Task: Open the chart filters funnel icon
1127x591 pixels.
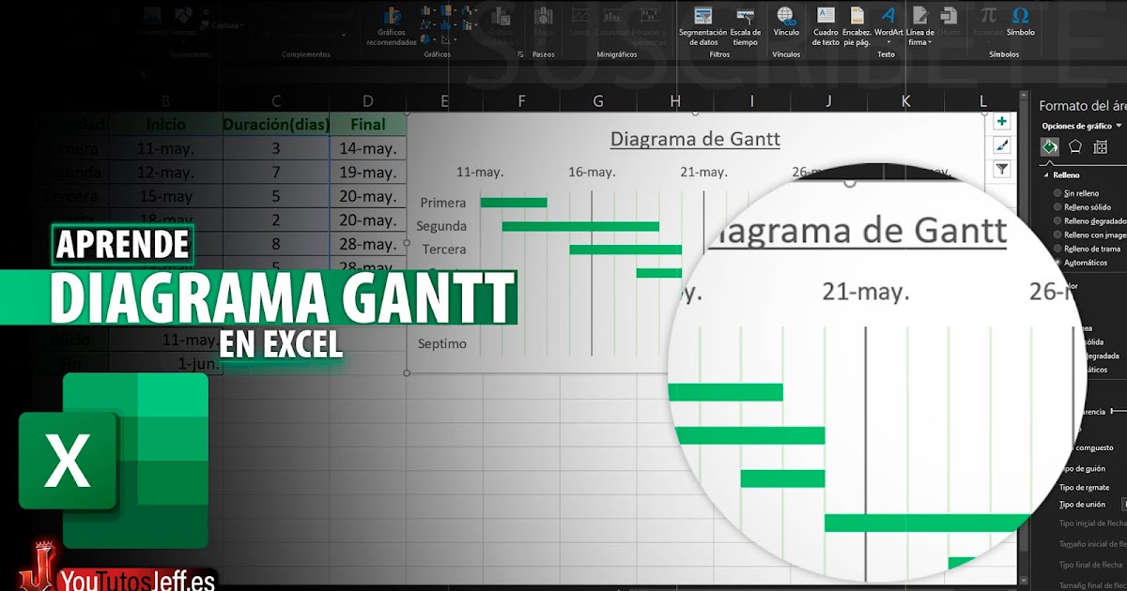Action: tap(1001, 169)
